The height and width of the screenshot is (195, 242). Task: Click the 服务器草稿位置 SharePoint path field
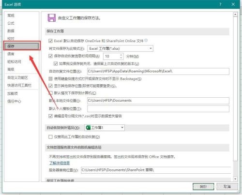point(156,170)
